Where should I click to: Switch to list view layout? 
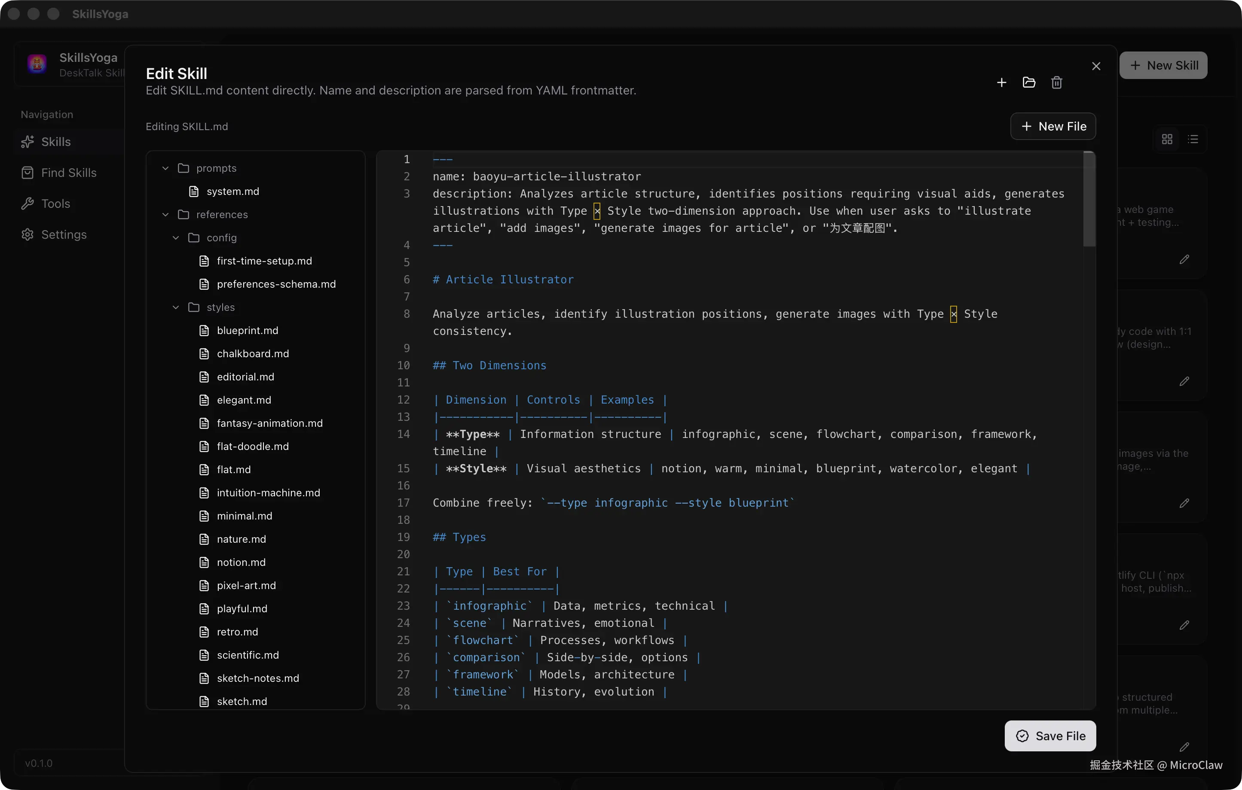pos(1193,139)
